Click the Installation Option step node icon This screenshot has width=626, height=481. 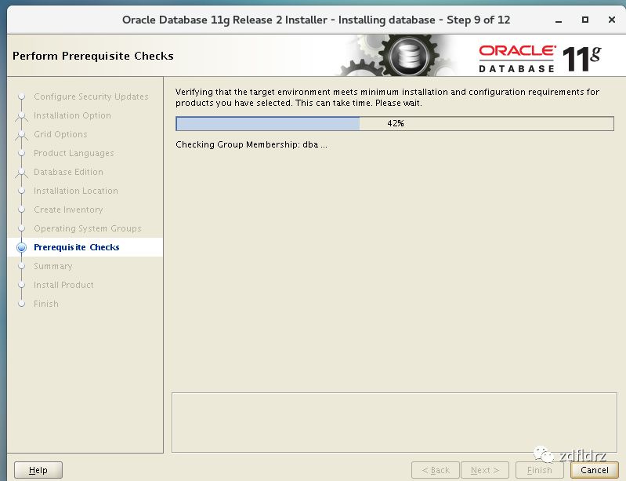(x=22, y=116)
